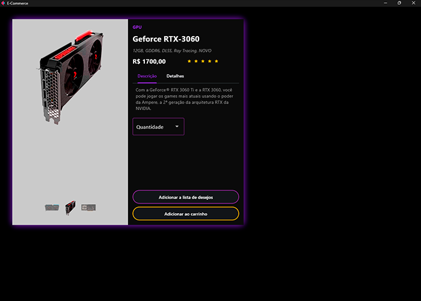
Task: Choose the fourth rating star
Action: coord(210,61)
